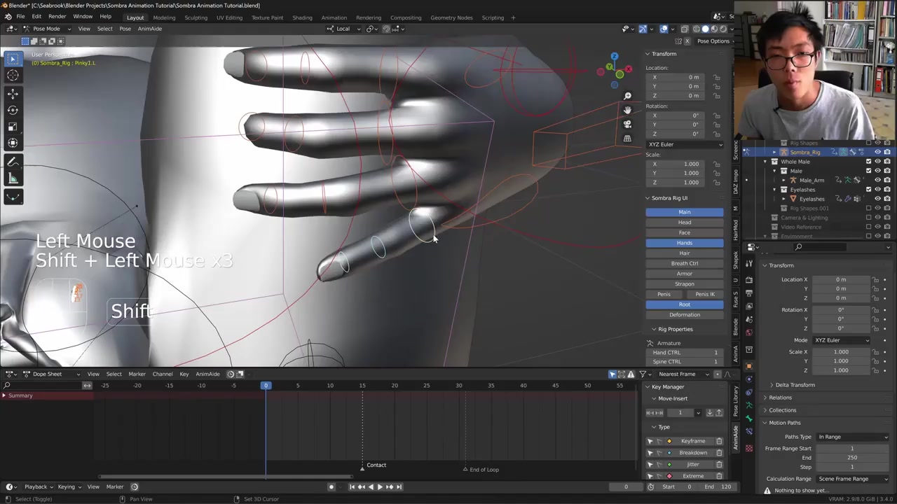The image size is (897, 504).
Task: Select the Move tool in viewport toolbar
Action: (13, 93)
